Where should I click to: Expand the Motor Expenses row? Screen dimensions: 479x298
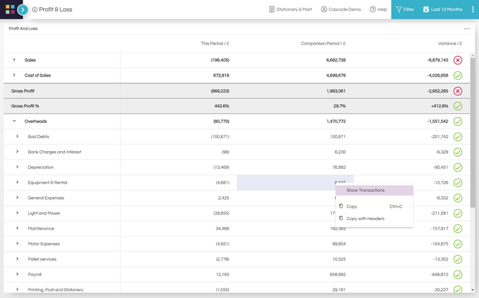coord(17,243)
